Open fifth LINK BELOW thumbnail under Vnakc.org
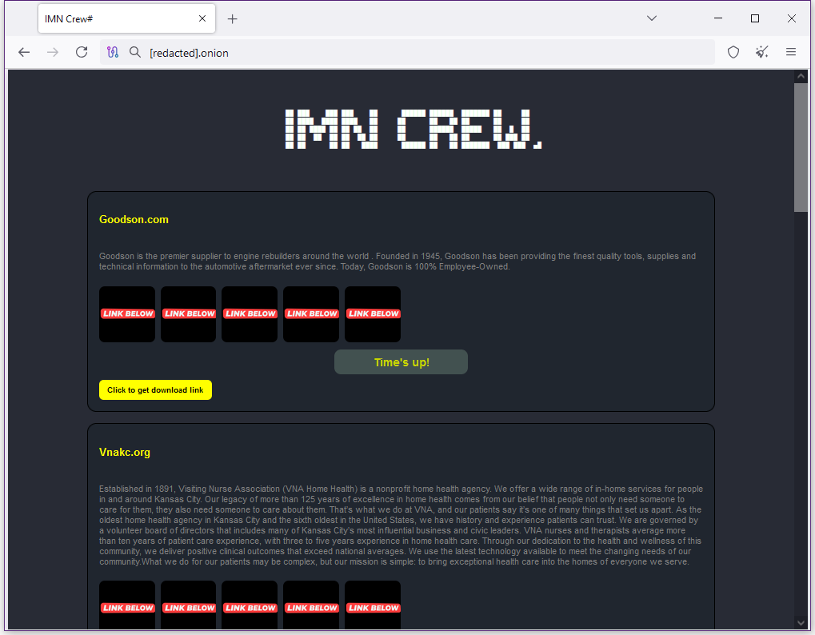Viewport: 815px width, 635px height. tap(373, 605)
